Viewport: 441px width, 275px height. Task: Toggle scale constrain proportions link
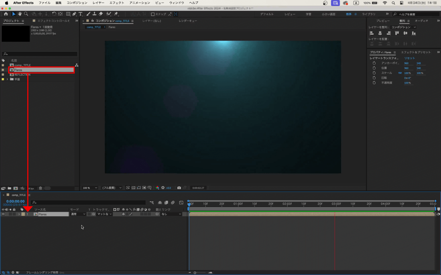[x=400, y=73]
